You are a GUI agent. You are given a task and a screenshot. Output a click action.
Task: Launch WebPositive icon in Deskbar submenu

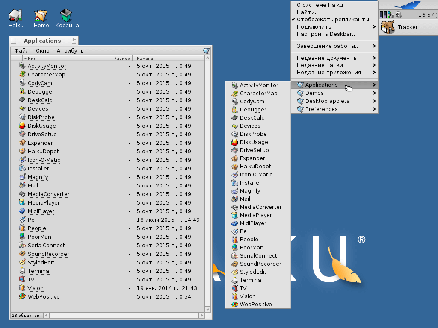[235, 304]
